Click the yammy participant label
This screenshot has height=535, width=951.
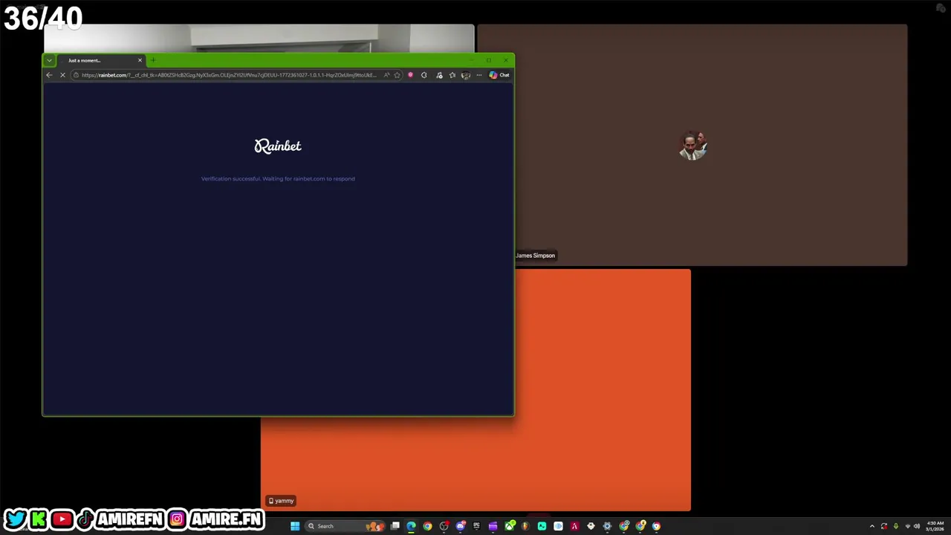(x=281, y=501)
